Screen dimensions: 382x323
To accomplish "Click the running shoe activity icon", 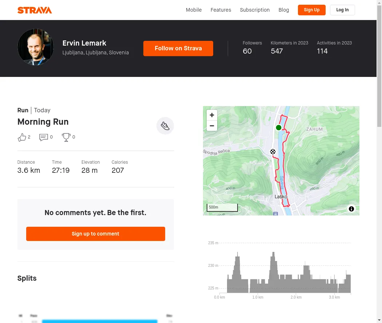I will pos(165,126).
